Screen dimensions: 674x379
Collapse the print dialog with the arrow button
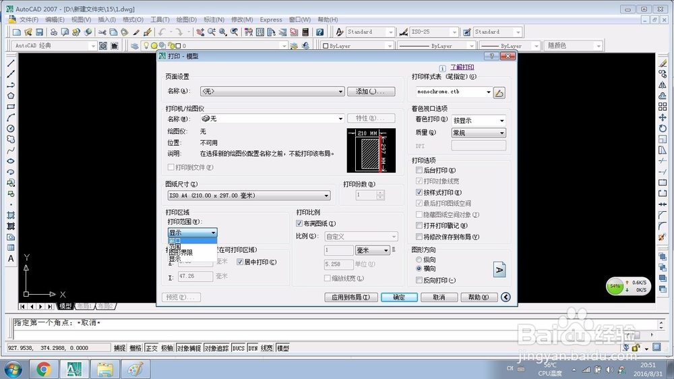[x=506, y=297]
